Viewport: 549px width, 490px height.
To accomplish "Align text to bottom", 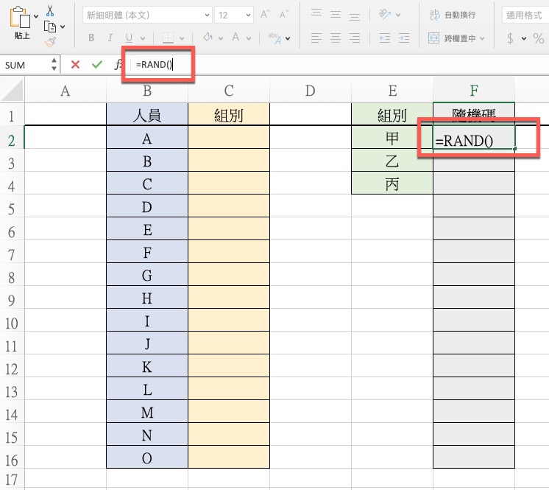I will pyautogui.click(x=355, y=15).
